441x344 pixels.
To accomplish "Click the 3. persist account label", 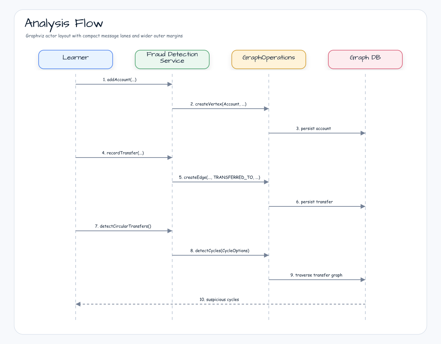I will pyautogui.click(x=314, y=129).
